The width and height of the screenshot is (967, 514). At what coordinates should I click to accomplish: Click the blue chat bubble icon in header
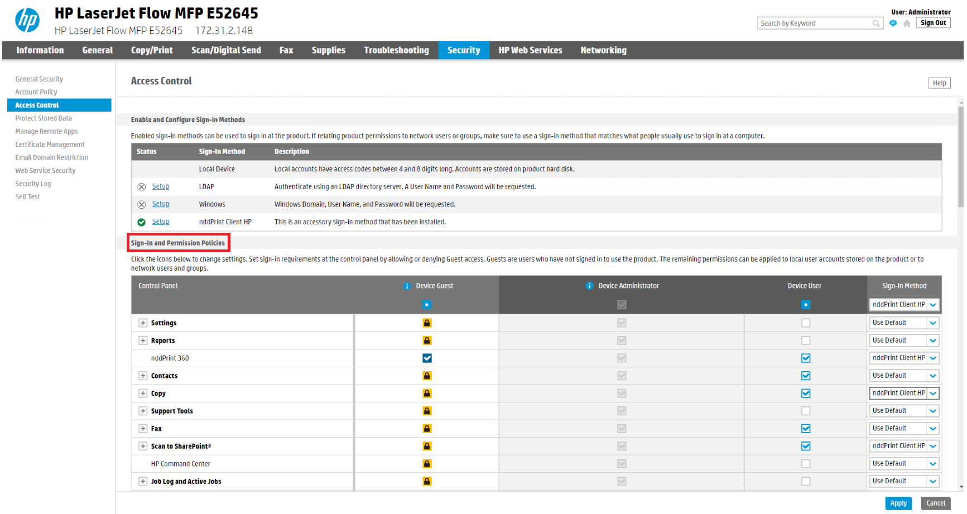tap(893, 23)
